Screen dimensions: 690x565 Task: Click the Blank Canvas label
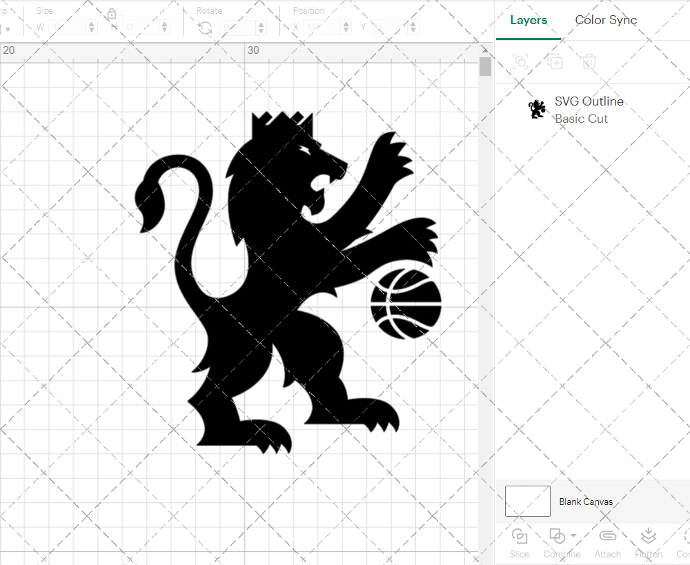pyautogui.click(x=586, y=502)
